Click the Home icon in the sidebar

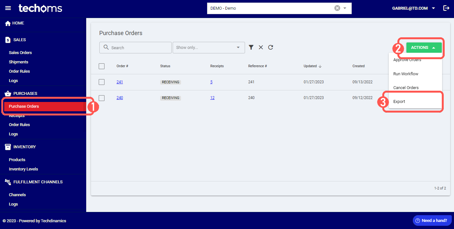click(7, 23)
